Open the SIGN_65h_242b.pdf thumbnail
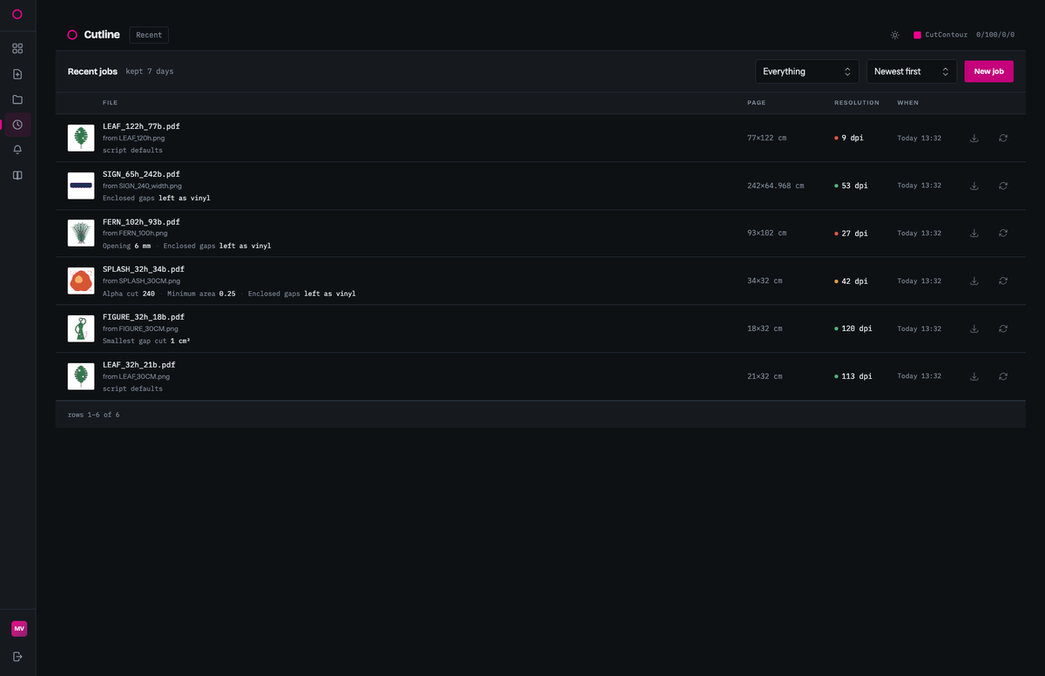This screenshot has width=1045, height=676. point(81,186)
